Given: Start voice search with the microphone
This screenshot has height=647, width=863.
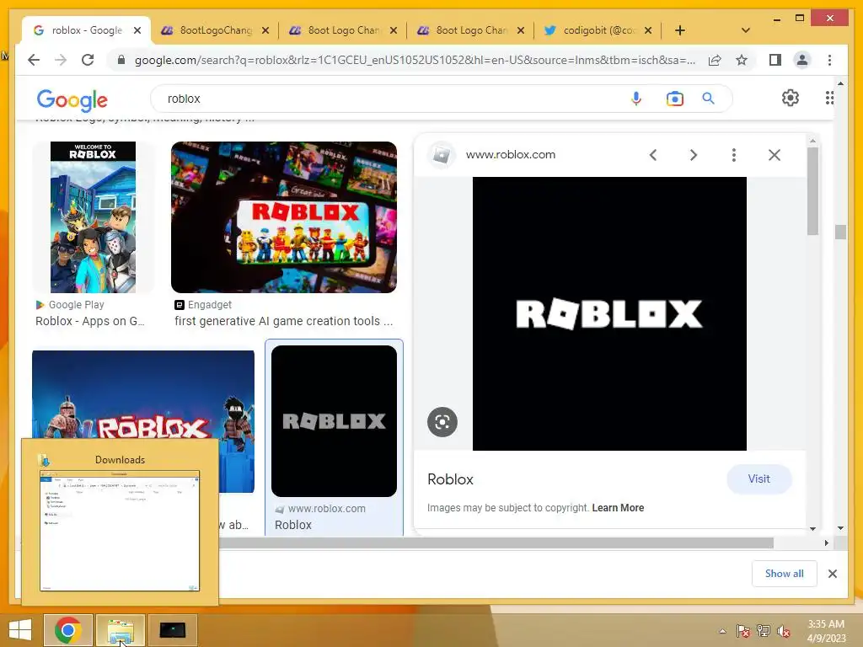Looking at the screenshot, I should click(x=635, y=99).
